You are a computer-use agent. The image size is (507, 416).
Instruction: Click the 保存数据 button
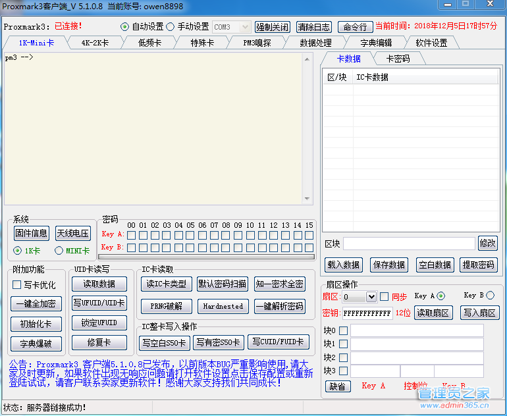(x=389, y=265)
